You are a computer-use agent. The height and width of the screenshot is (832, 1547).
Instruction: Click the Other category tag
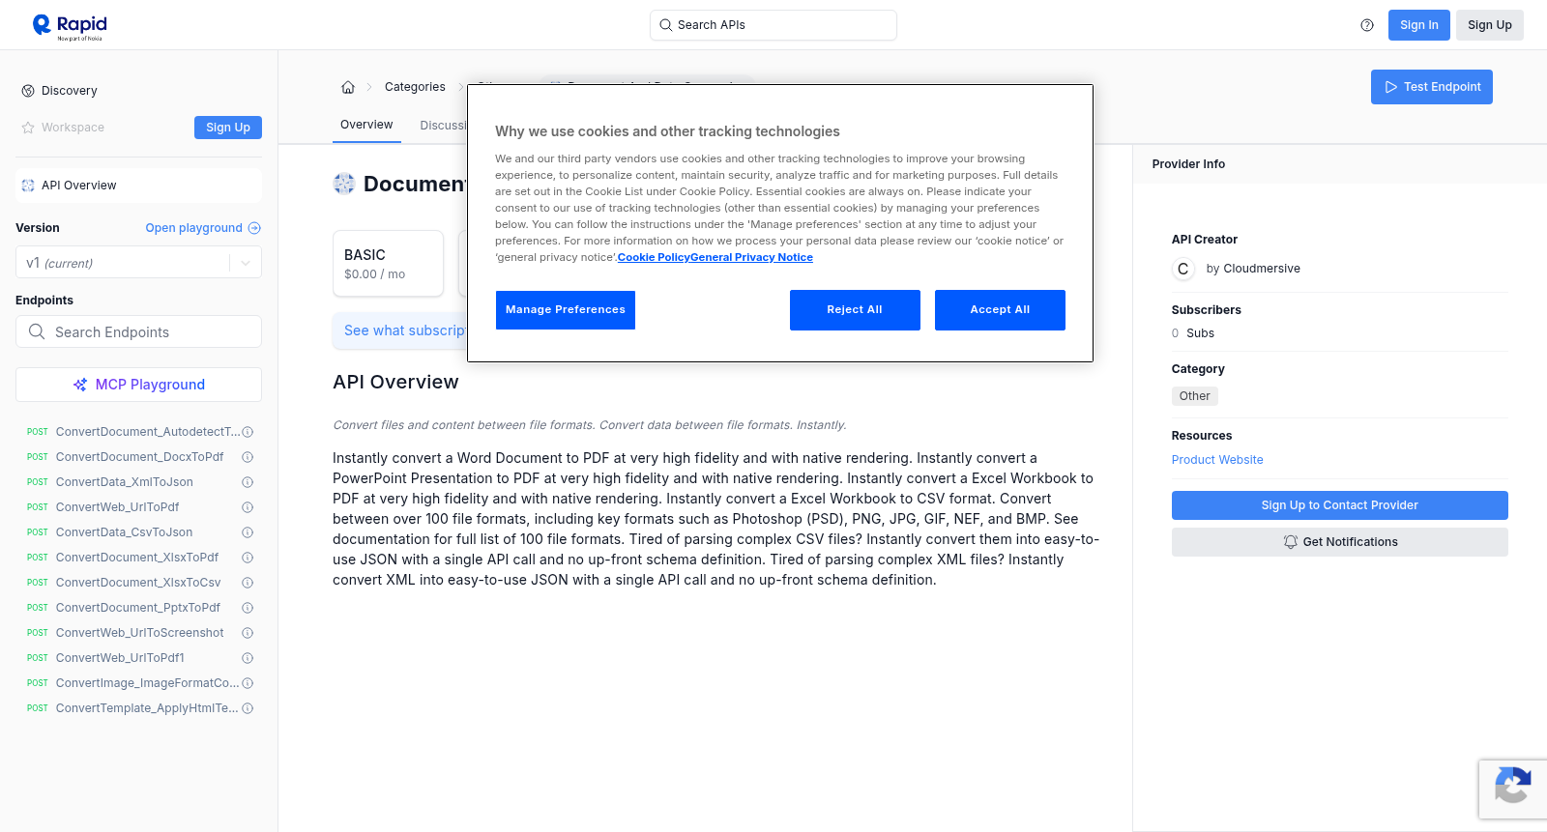[x=1195, y=396]
